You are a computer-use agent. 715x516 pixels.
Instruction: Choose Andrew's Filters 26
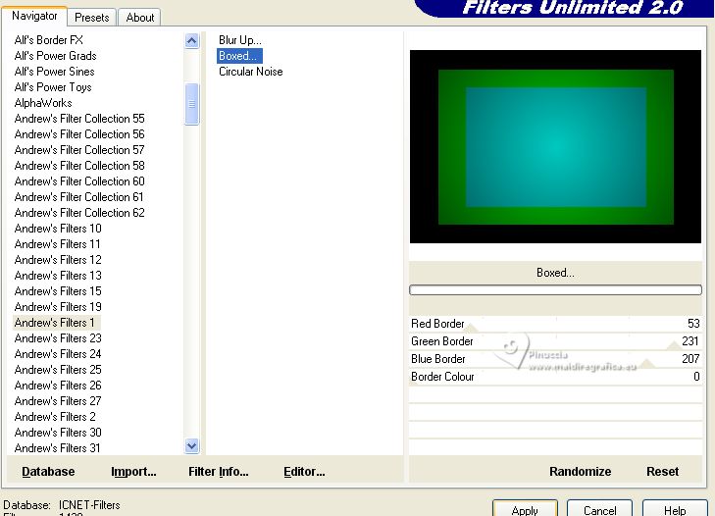pos(58,386)
